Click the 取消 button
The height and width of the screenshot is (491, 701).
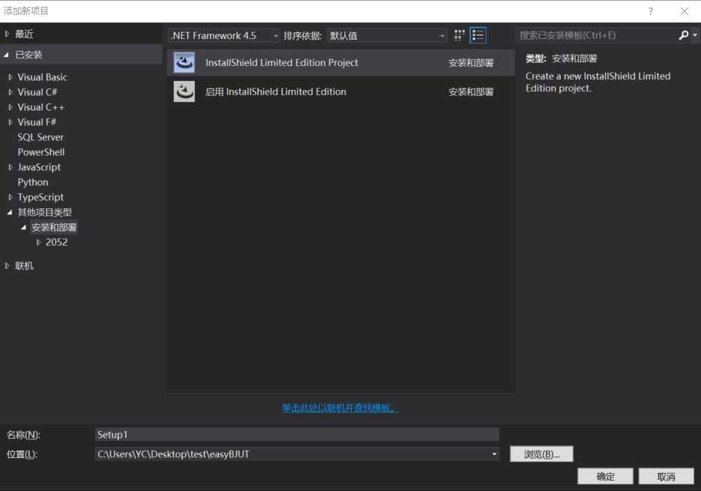pyautogui.click(x=666, y=477)
